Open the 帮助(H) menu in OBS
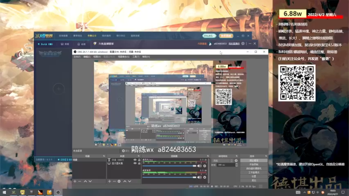This screenshot has width=349, height=196. coord(146,57)
